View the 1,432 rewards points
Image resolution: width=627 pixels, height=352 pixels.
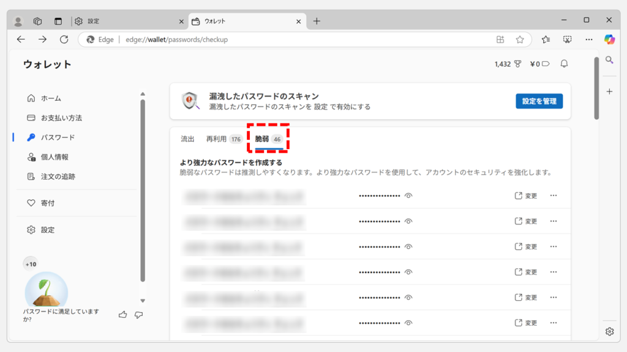(508, 64)
